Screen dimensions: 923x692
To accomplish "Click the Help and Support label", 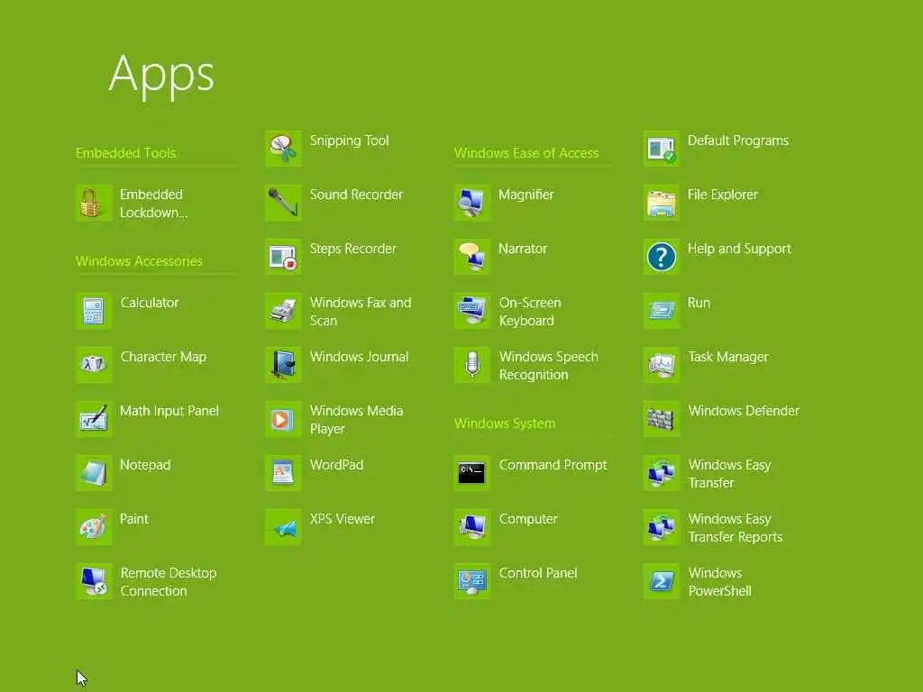I will pos(739,249).
